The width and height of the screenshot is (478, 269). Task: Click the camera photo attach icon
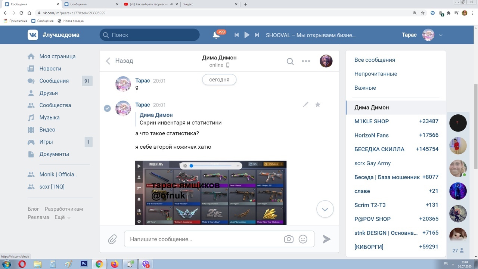pyautogui.click(x=289, y=239)
